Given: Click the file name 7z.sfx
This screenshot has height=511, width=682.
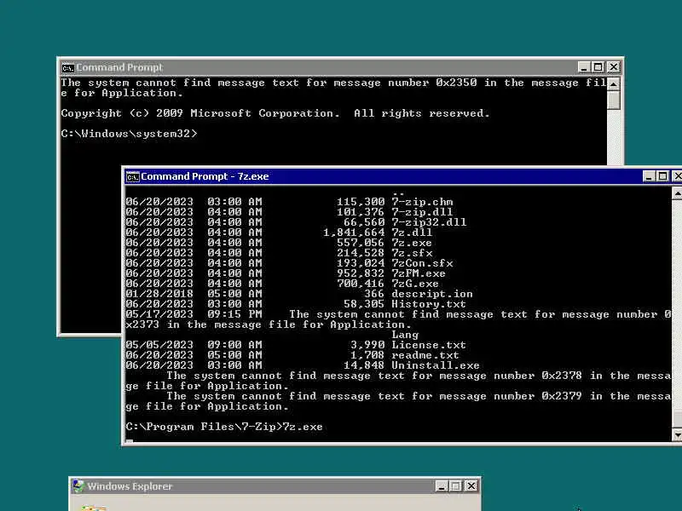Looking at the screenshot, I should click(x=412, y=253).
